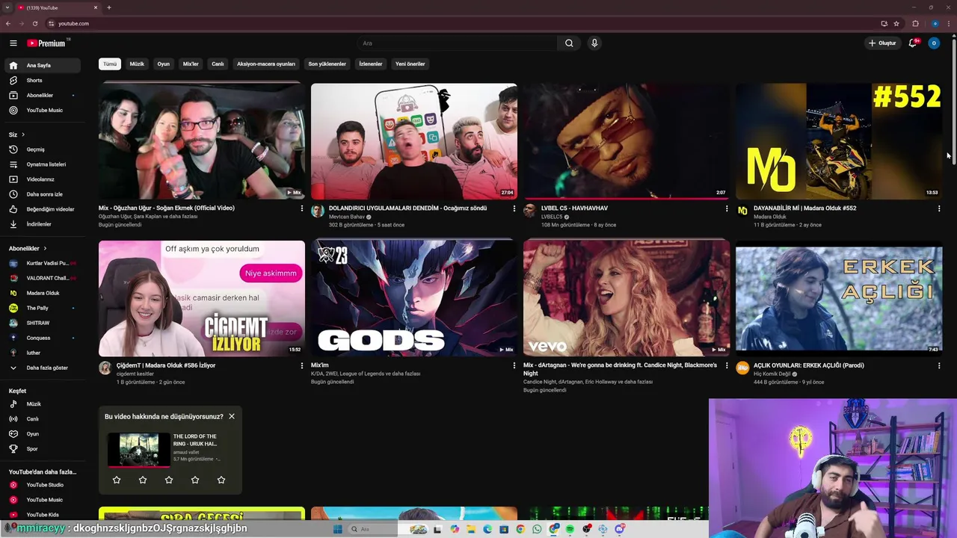Start voice search with the microphone
The width and height of the screenshot is (957, 538).
(x=594, y=43)
